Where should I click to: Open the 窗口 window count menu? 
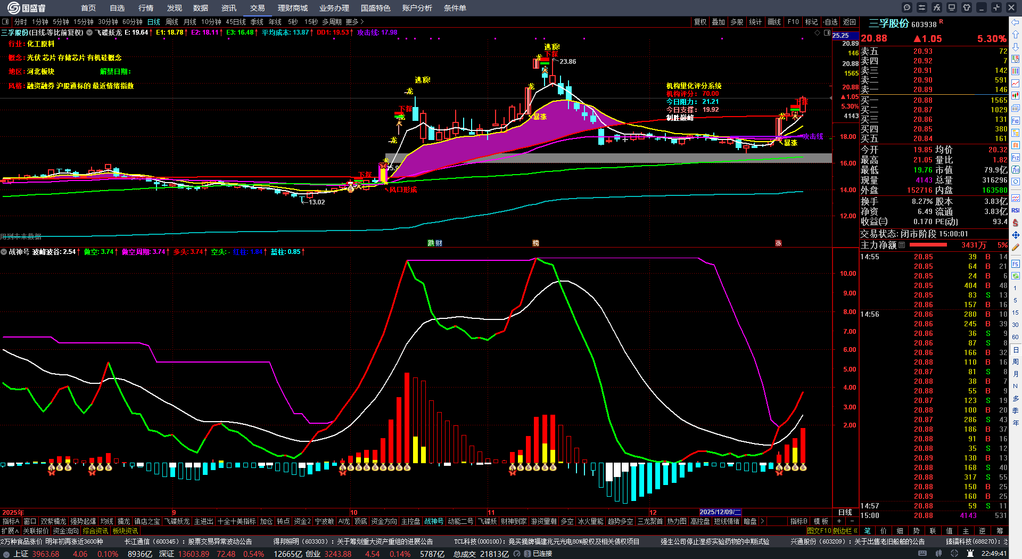(30, 521)
